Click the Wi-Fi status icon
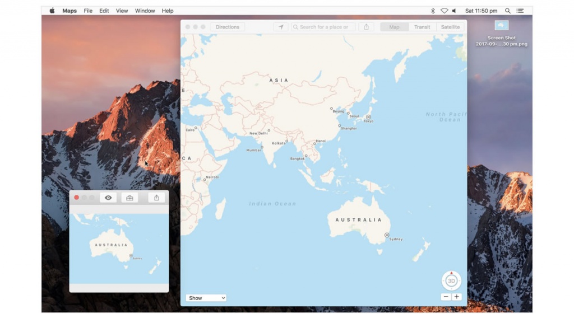This screenshot has width=574, height=323. pyautogui.click(x=444, y=11)
